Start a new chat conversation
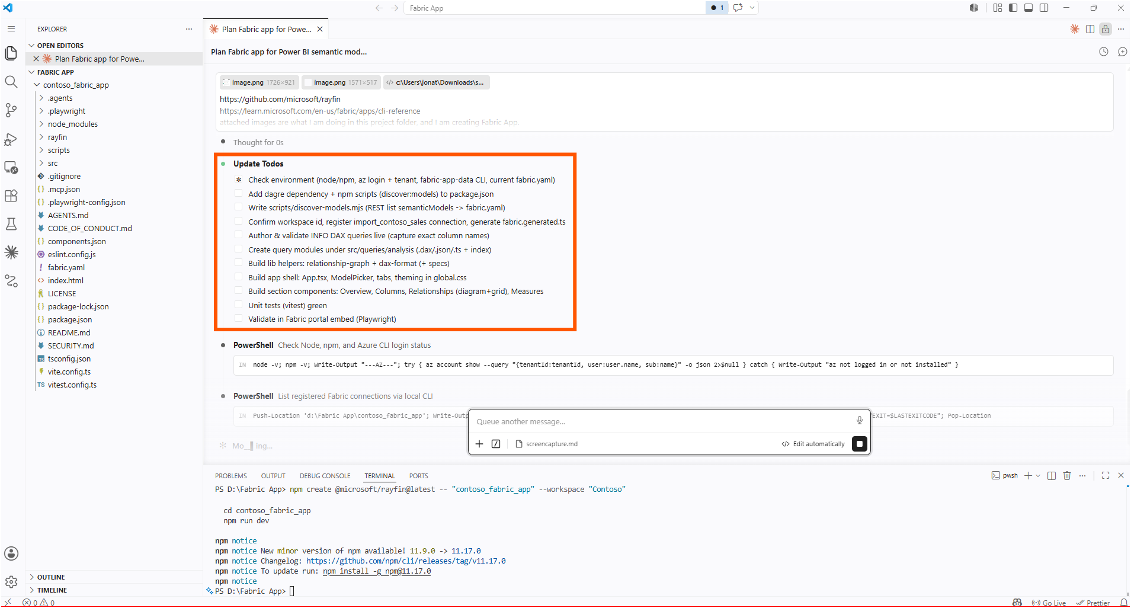The width and height of the screenshot is (1131, 608). pos(1122,52)
